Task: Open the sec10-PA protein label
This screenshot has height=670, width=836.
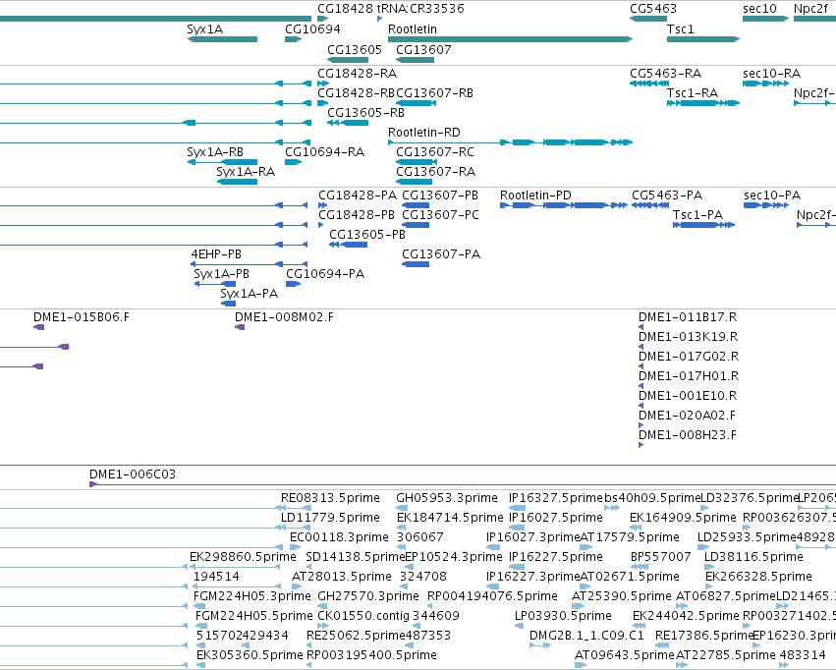Action: pos(772,195)
